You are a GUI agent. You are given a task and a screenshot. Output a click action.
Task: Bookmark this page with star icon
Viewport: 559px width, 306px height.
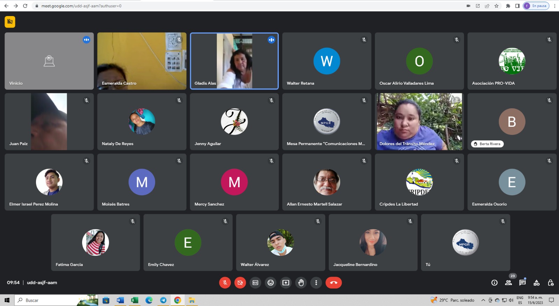point(496,6)
